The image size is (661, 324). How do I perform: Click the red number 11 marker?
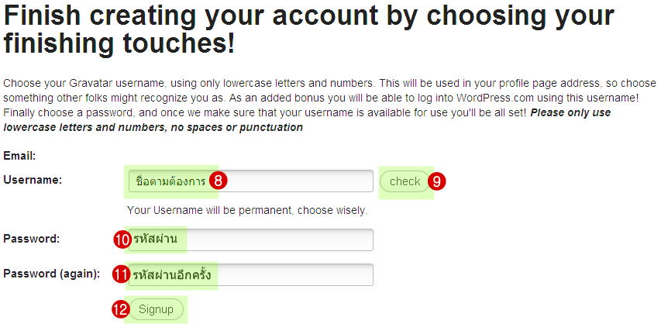pos(122,274)
